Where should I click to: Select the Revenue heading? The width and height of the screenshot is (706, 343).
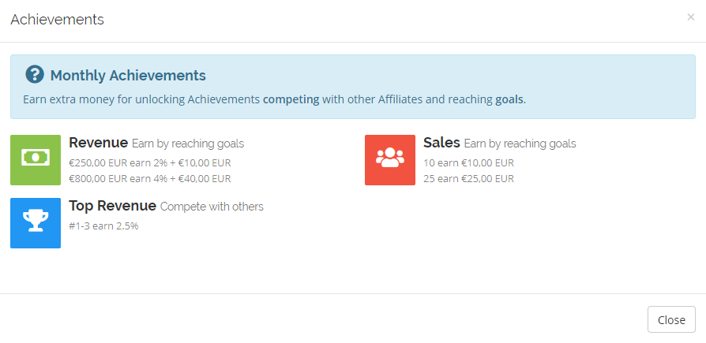pyautogui.click(x=98, y=143)
